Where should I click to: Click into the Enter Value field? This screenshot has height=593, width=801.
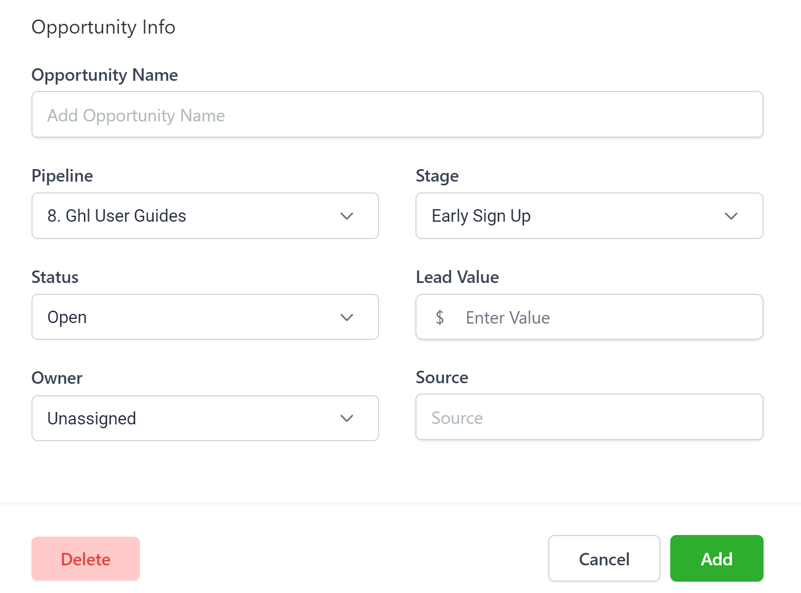[607, 318]
